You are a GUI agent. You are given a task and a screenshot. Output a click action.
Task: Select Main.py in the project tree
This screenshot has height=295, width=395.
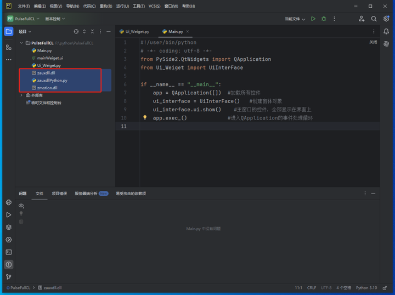[42, 50]
